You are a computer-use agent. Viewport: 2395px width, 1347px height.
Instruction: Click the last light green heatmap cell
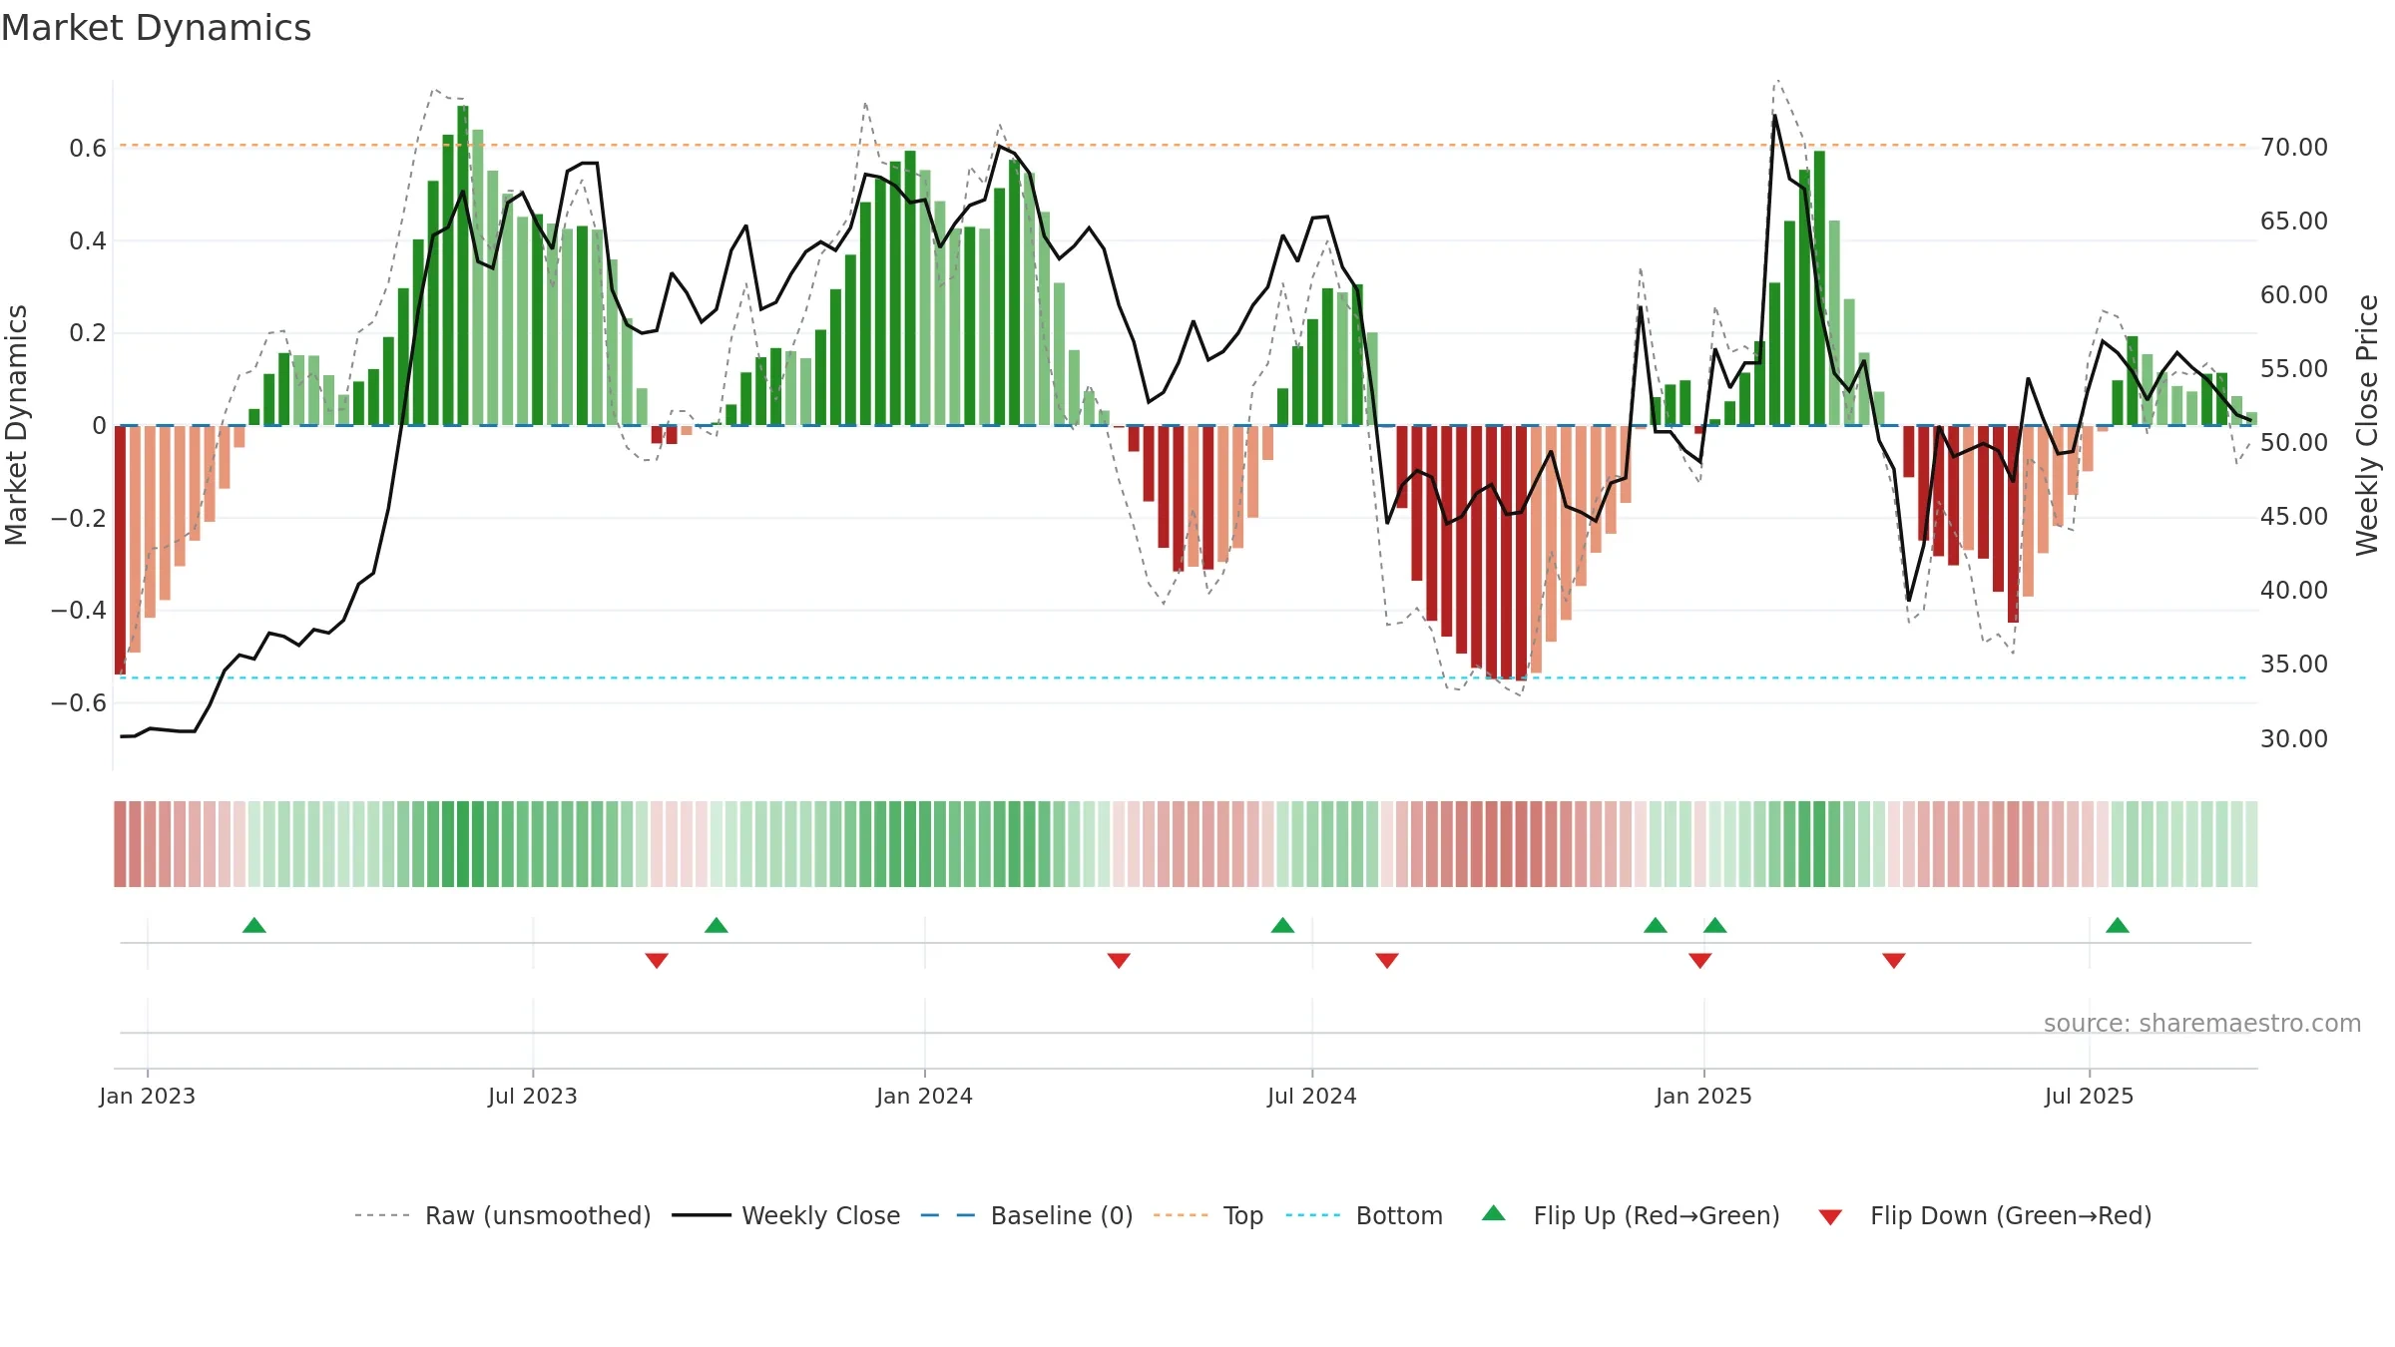(x=2251, y=844)
